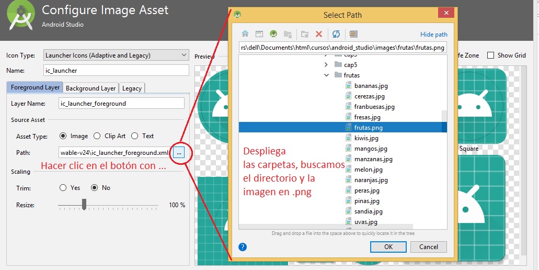Expand the cap5 folder in tree
The height and width of the screenshot is (270, 539).
(x=326, y=65)
